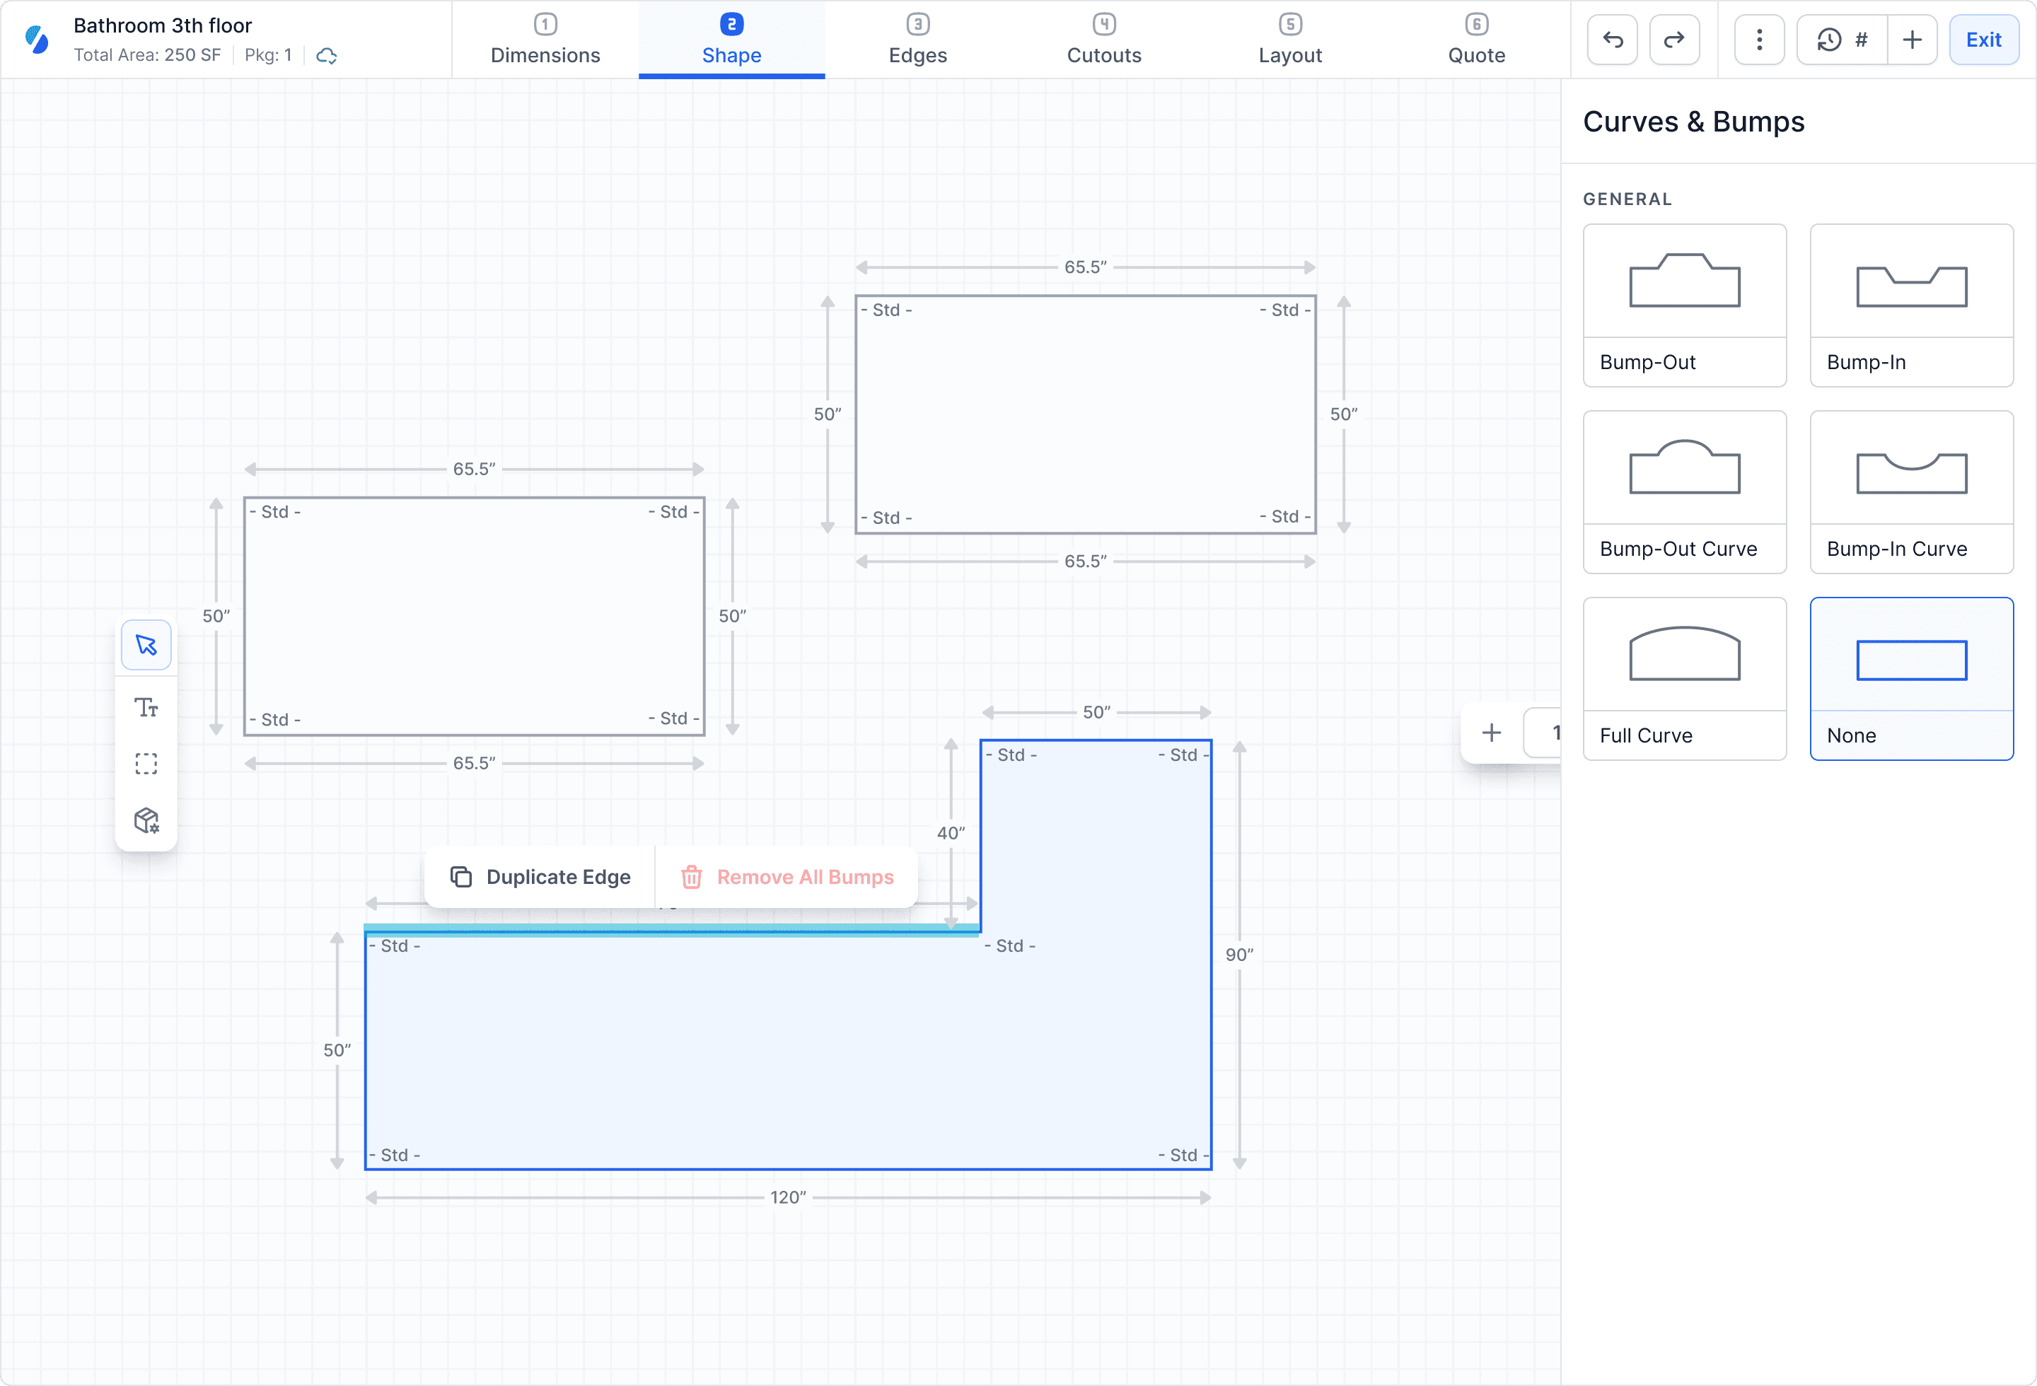This screenshot has height=1386, width=2037.
Task: Select the Bump-Out Curve option
Action: 1684,491
